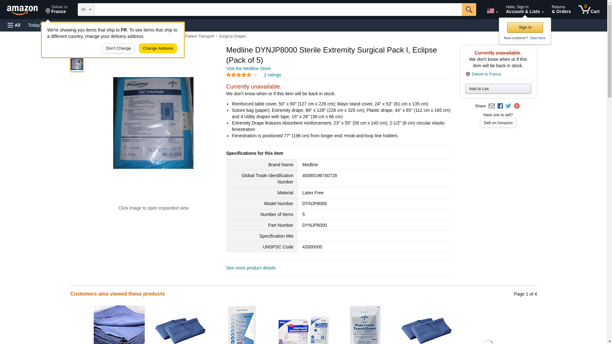Click the Change Address button
Image resolution: width=612 pixels, height=344 pixels.
158,48
